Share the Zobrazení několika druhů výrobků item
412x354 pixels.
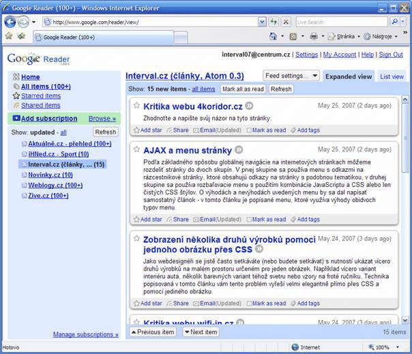coord(178,304)
